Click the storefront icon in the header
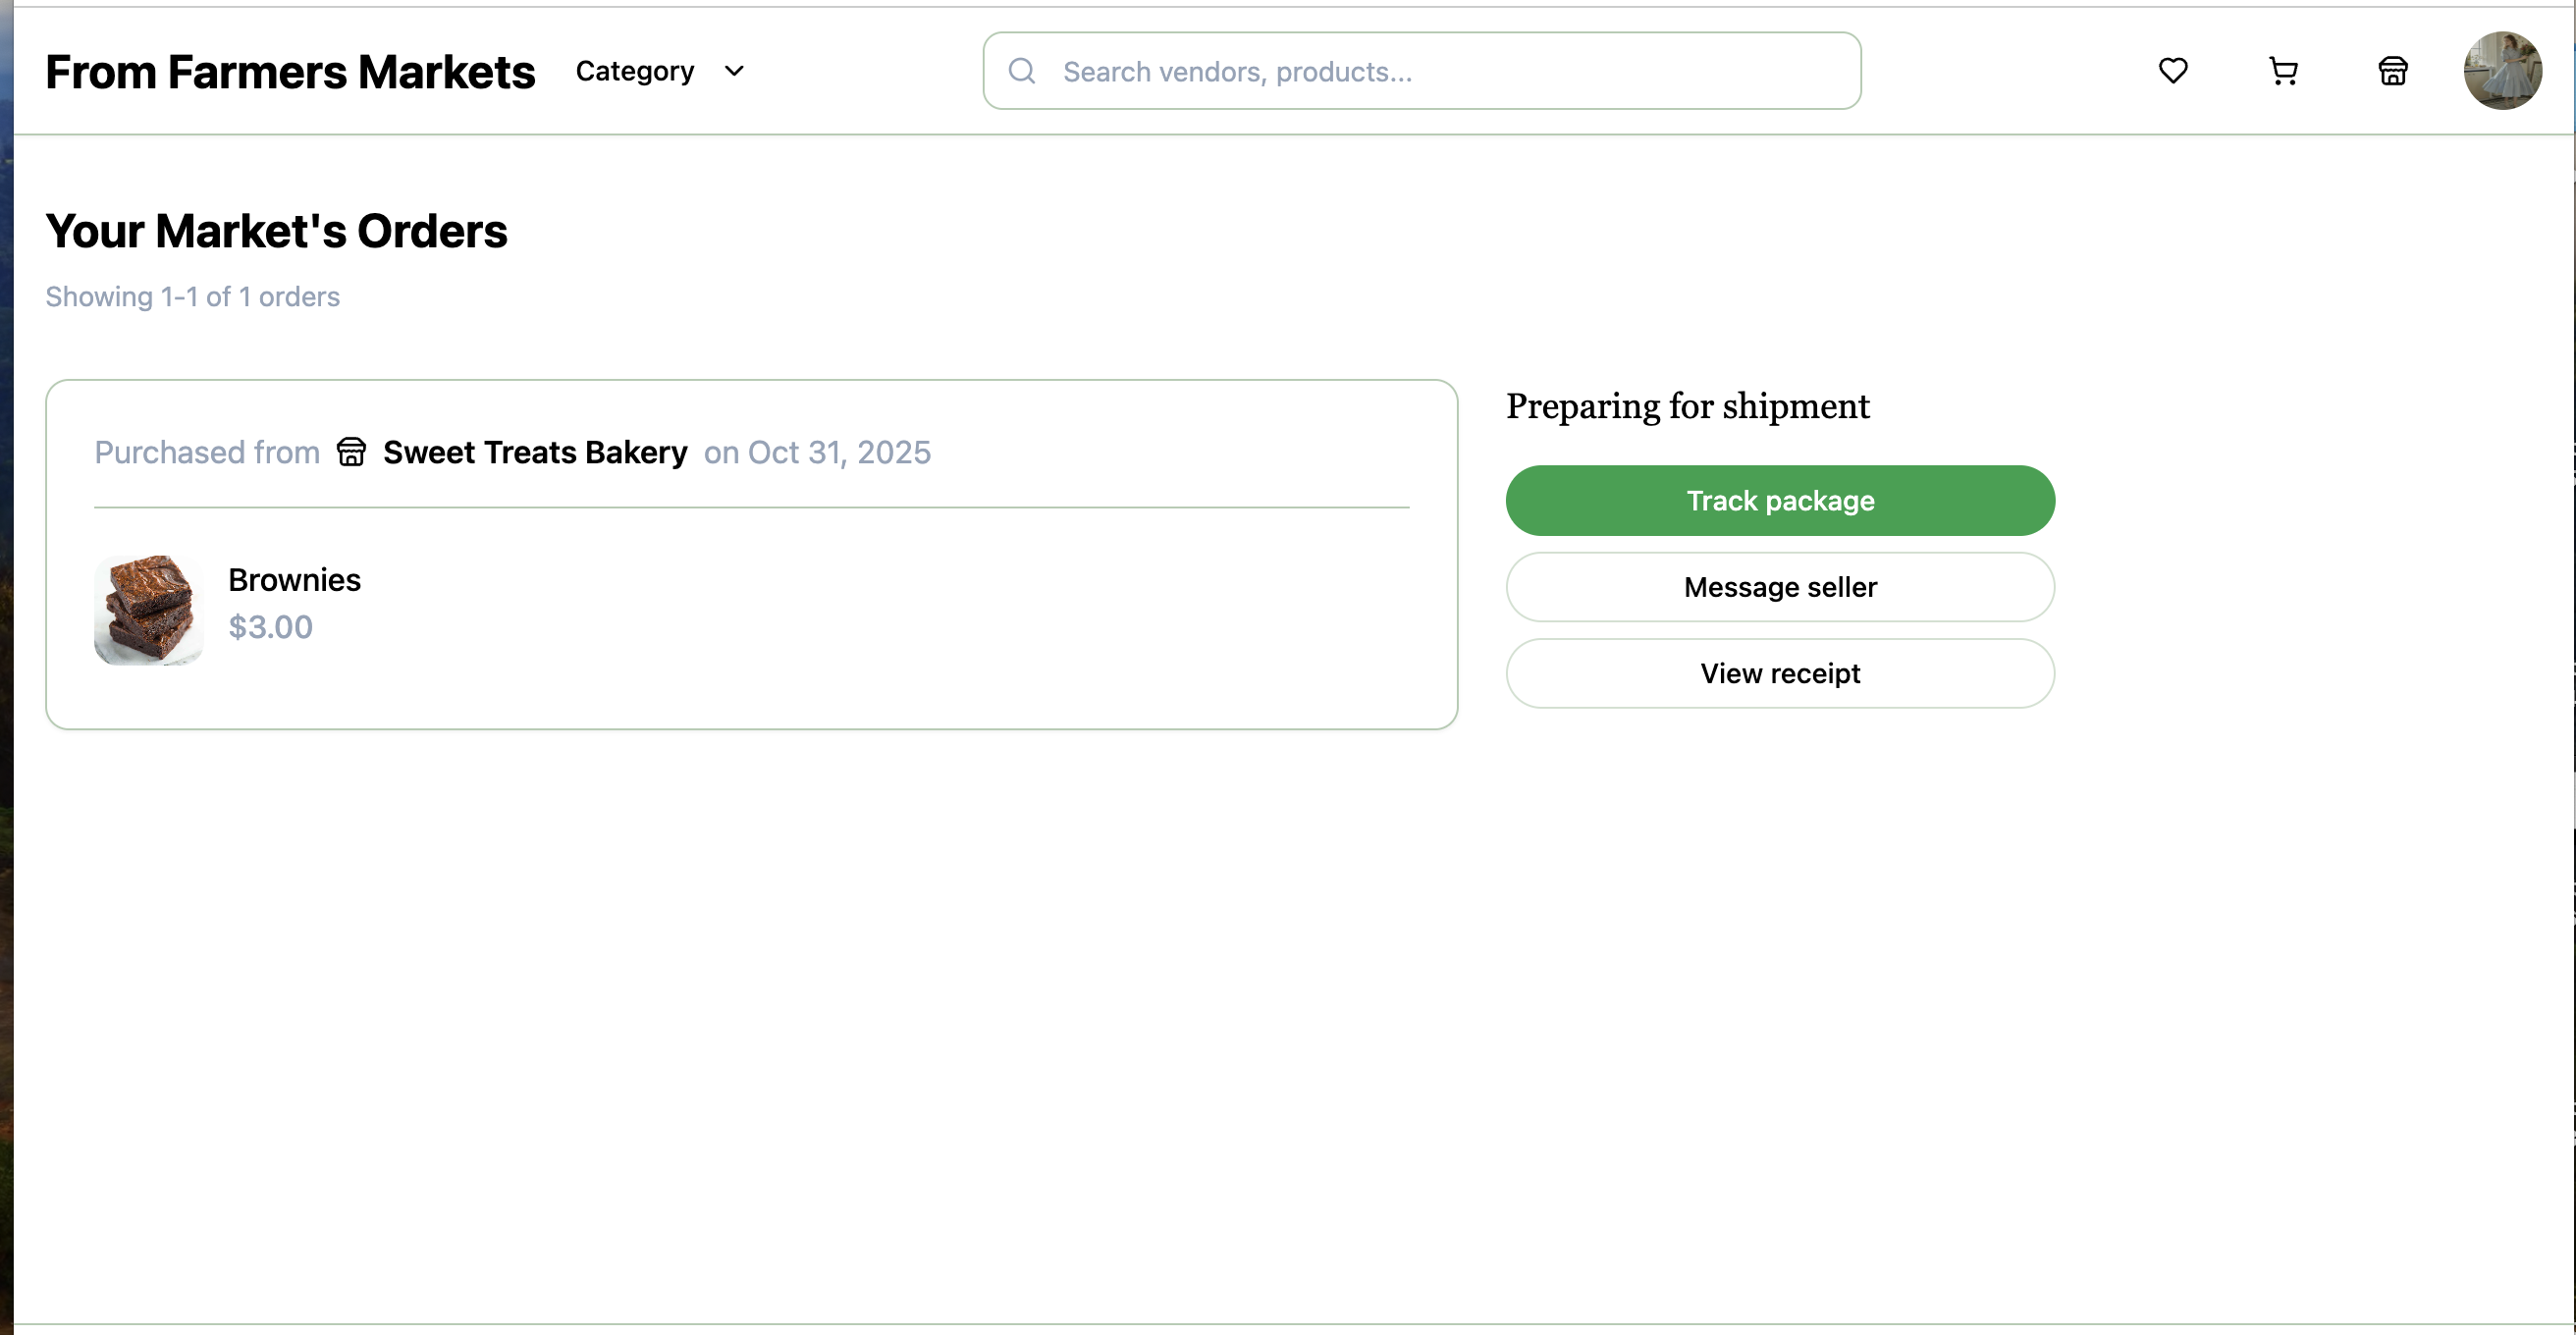 pos(2392,71)
